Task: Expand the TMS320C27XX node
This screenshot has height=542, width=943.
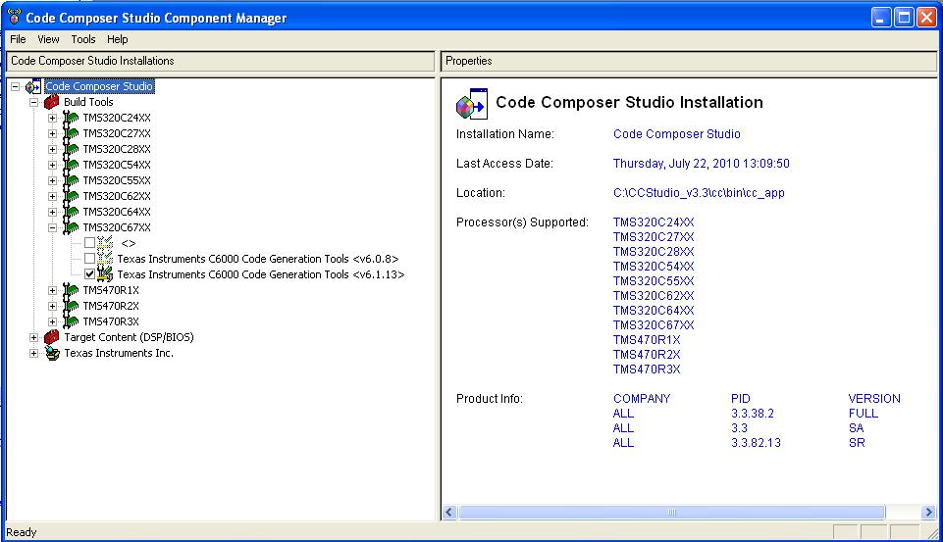Action: click(52, 133)
